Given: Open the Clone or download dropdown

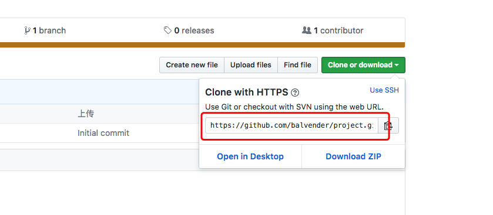Looking at the screenshot, I should (363, 65).
